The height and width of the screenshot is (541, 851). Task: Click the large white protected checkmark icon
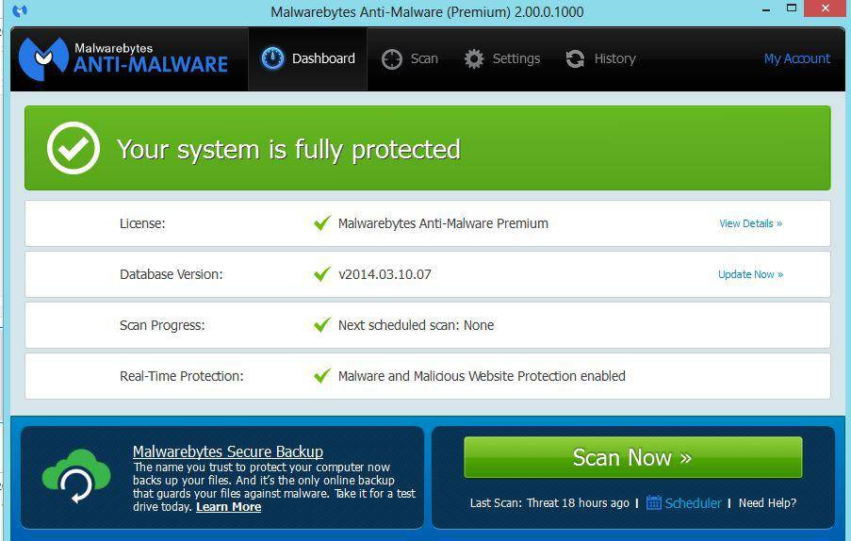[x=74, y=149]
